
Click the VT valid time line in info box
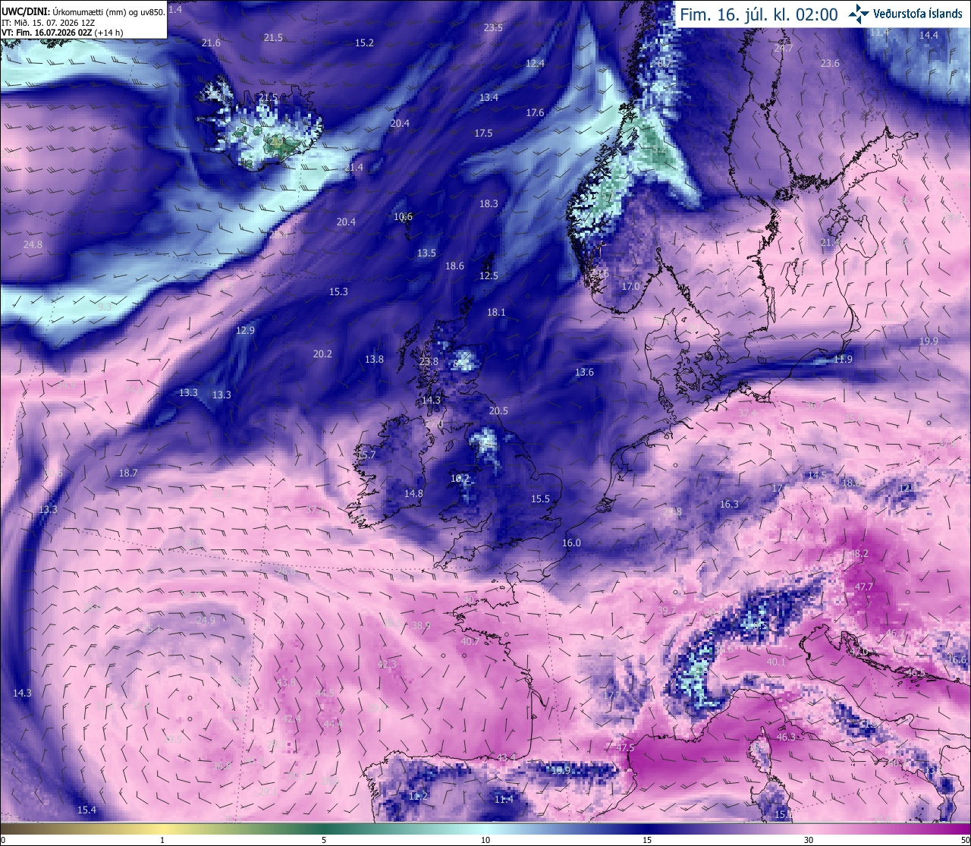pos(62,33)
